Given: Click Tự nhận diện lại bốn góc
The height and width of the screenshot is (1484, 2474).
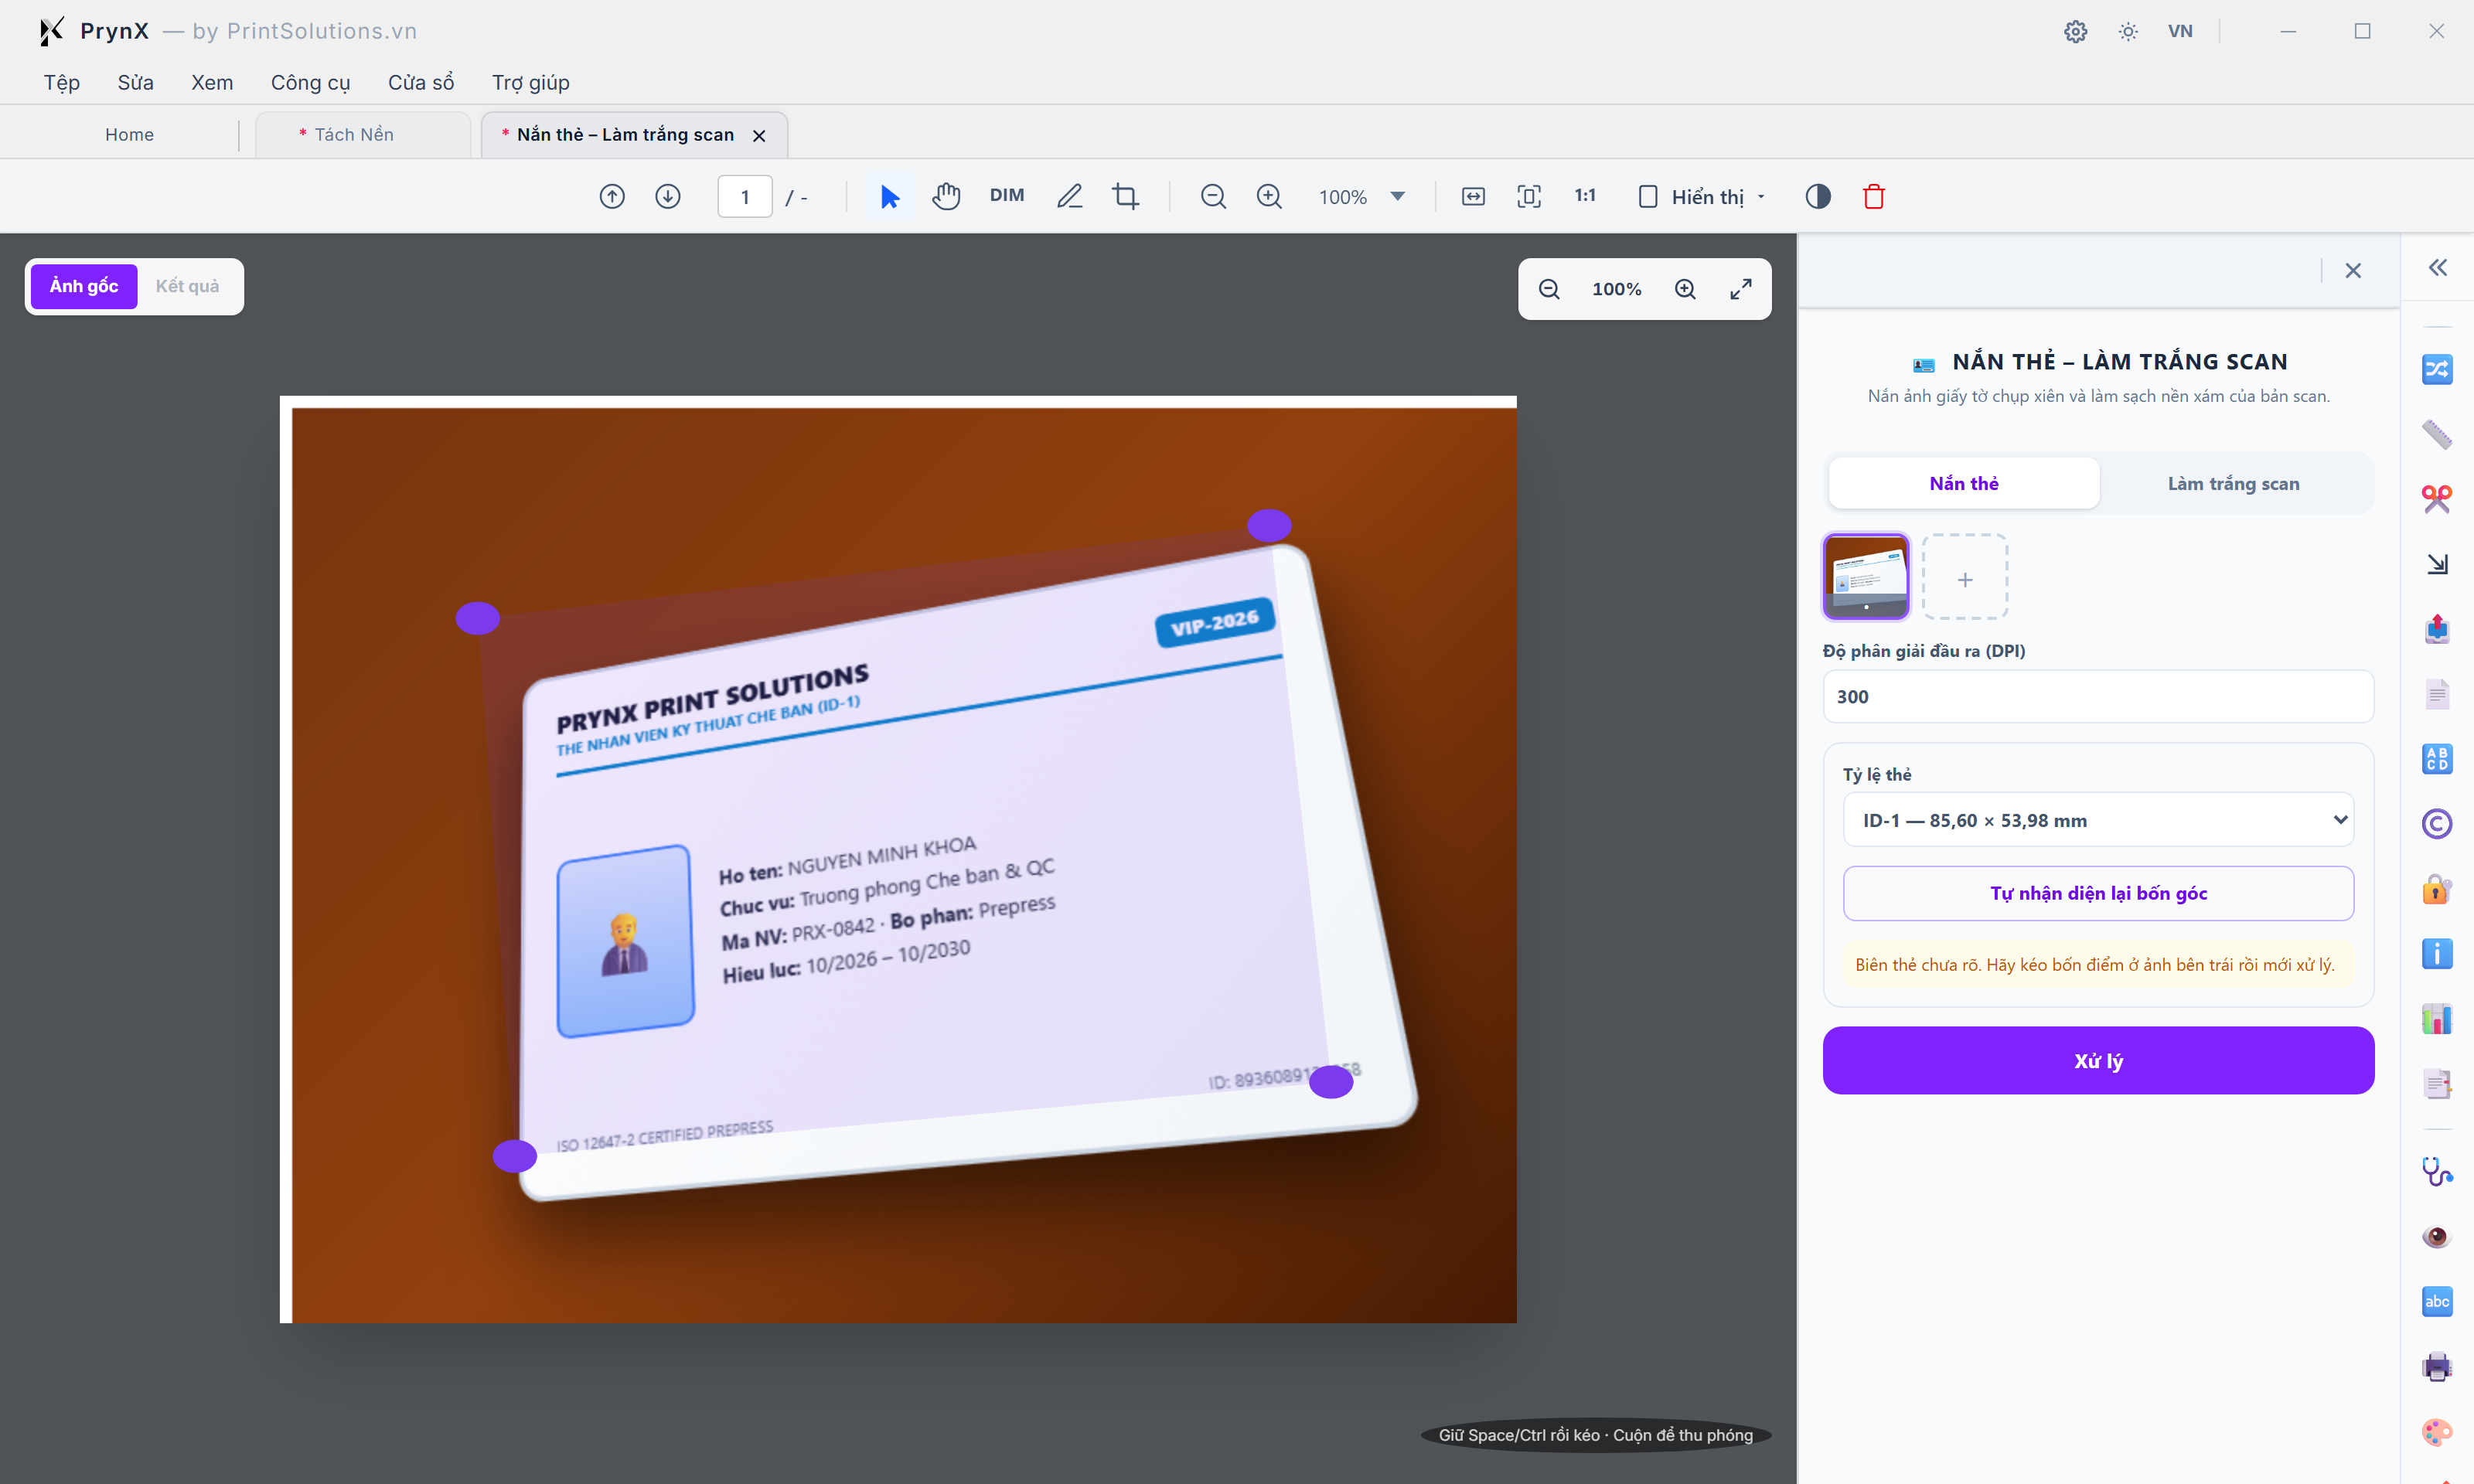Looking at the screenshot, I should [x=2098, y=893].
